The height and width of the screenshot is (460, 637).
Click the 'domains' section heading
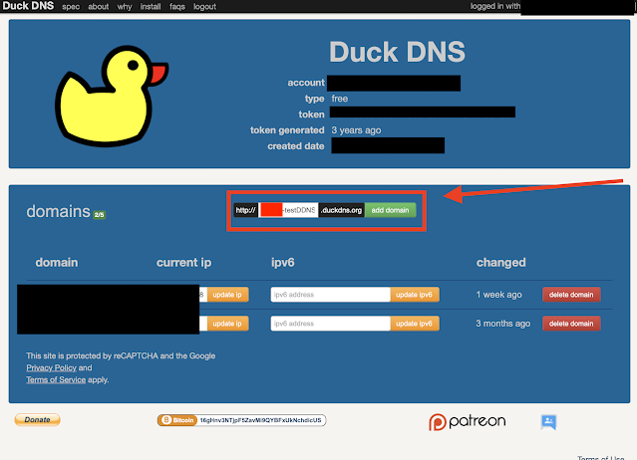pyautogui.click(x=58, y=211)
